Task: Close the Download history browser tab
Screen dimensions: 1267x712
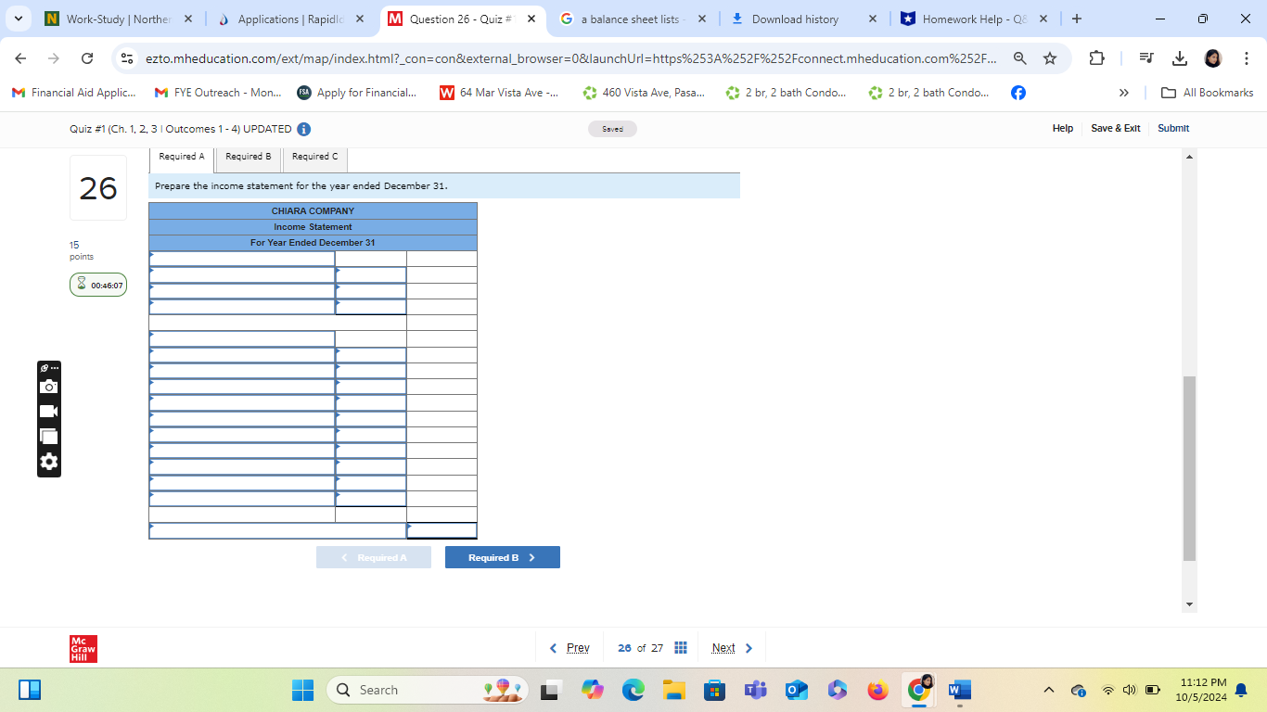Action: 872,19
